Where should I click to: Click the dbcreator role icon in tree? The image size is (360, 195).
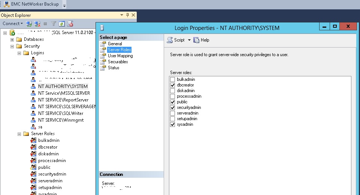[33, 147]
